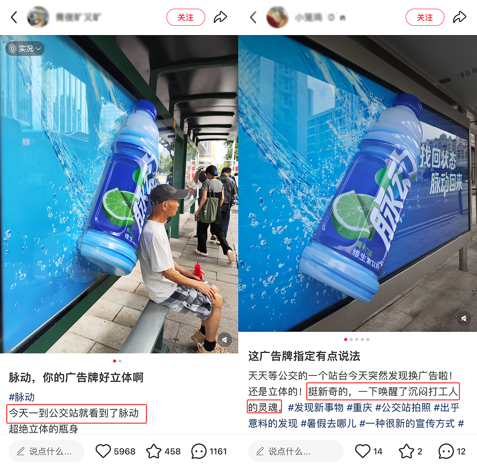Favorite the left post with 458 stars
This screenshot has width=477, height=465.
pyautogui.click(x=154, y=451)
